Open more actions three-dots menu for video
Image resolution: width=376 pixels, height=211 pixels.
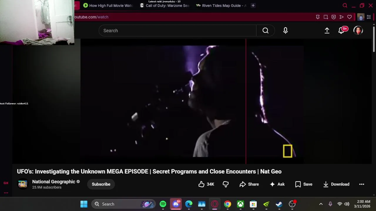point(362,184)
